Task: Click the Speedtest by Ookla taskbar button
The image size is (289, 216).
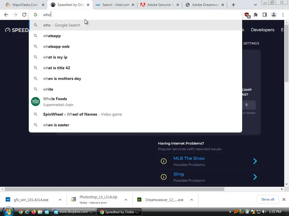Action: 119,212
